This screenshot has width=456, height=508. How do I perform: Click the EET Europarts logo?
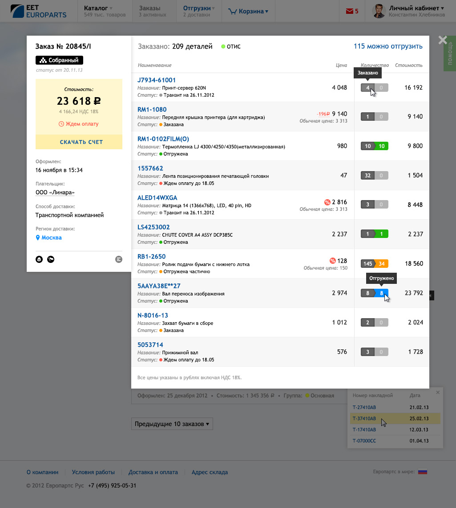38,11
